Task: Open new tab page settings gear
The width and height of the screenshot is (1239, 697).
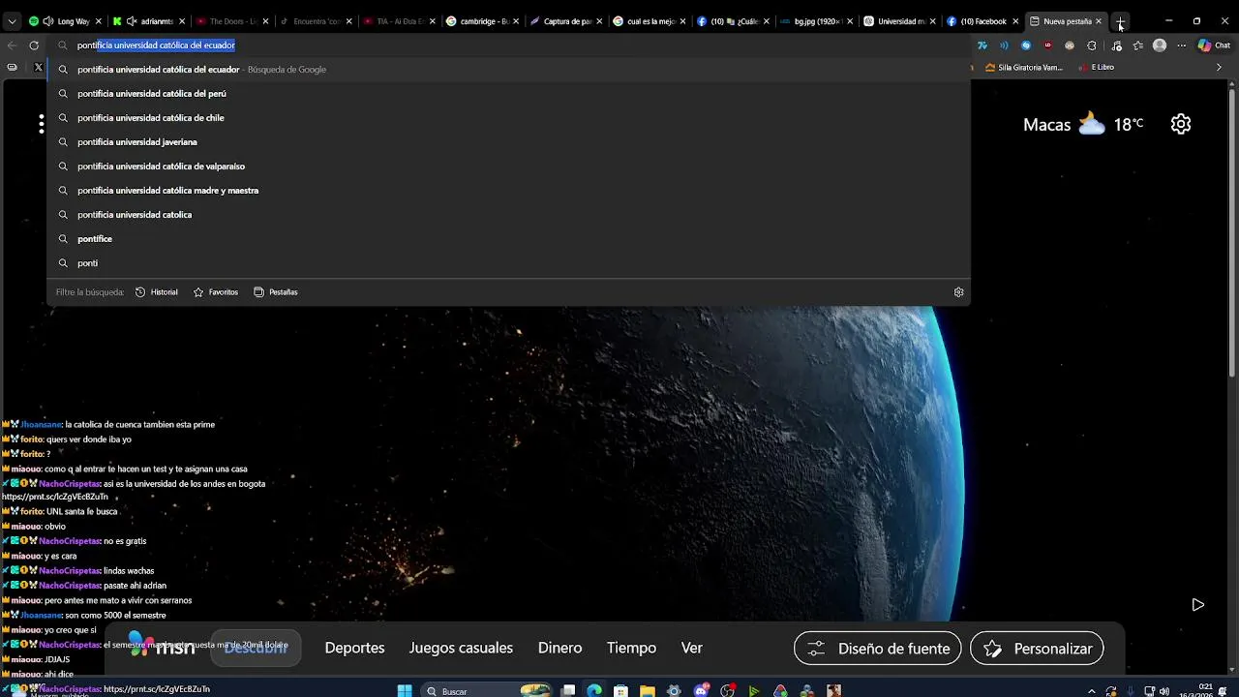Action: coord(1181,124)
